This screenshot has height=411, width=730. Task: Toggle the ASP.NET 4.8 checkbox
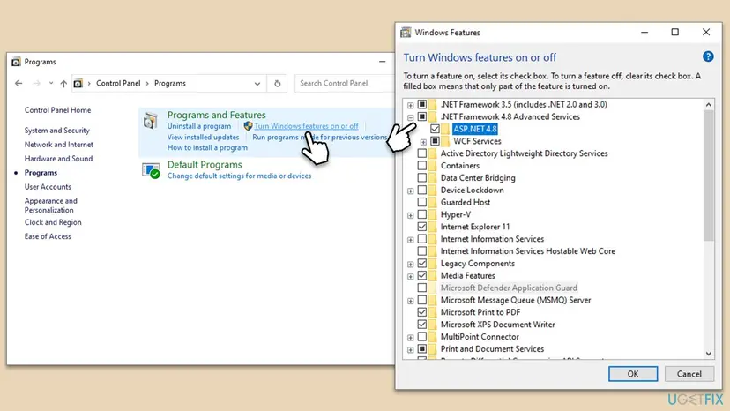[435, 129]
